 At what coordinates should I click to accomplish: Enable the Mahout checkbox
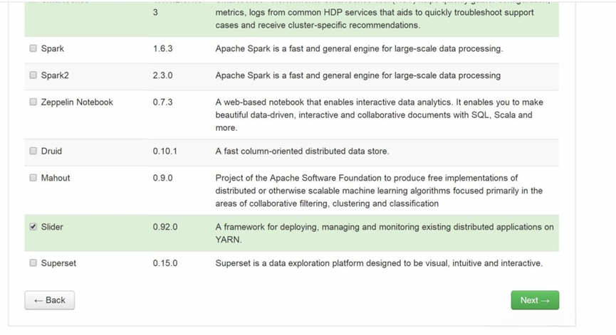coord(33,178)
